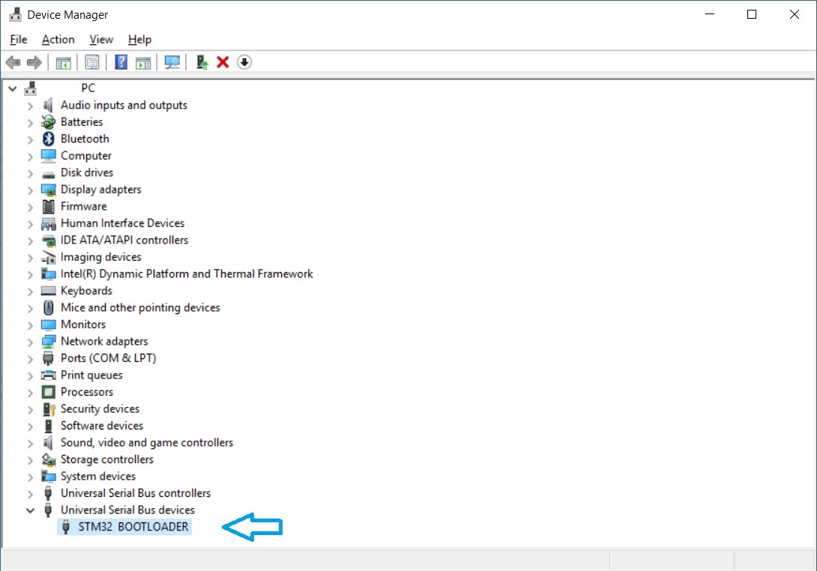Click the Disable device down-arrow icon

click(244, 62)
